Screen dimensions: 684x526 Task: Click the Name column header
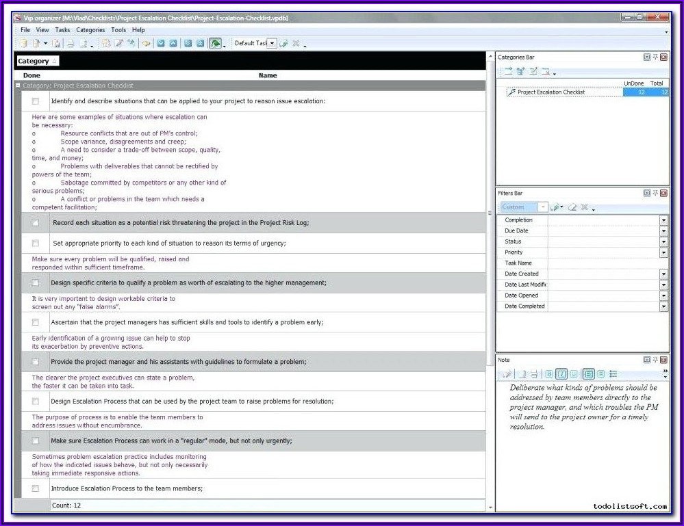tap(268, 75)
